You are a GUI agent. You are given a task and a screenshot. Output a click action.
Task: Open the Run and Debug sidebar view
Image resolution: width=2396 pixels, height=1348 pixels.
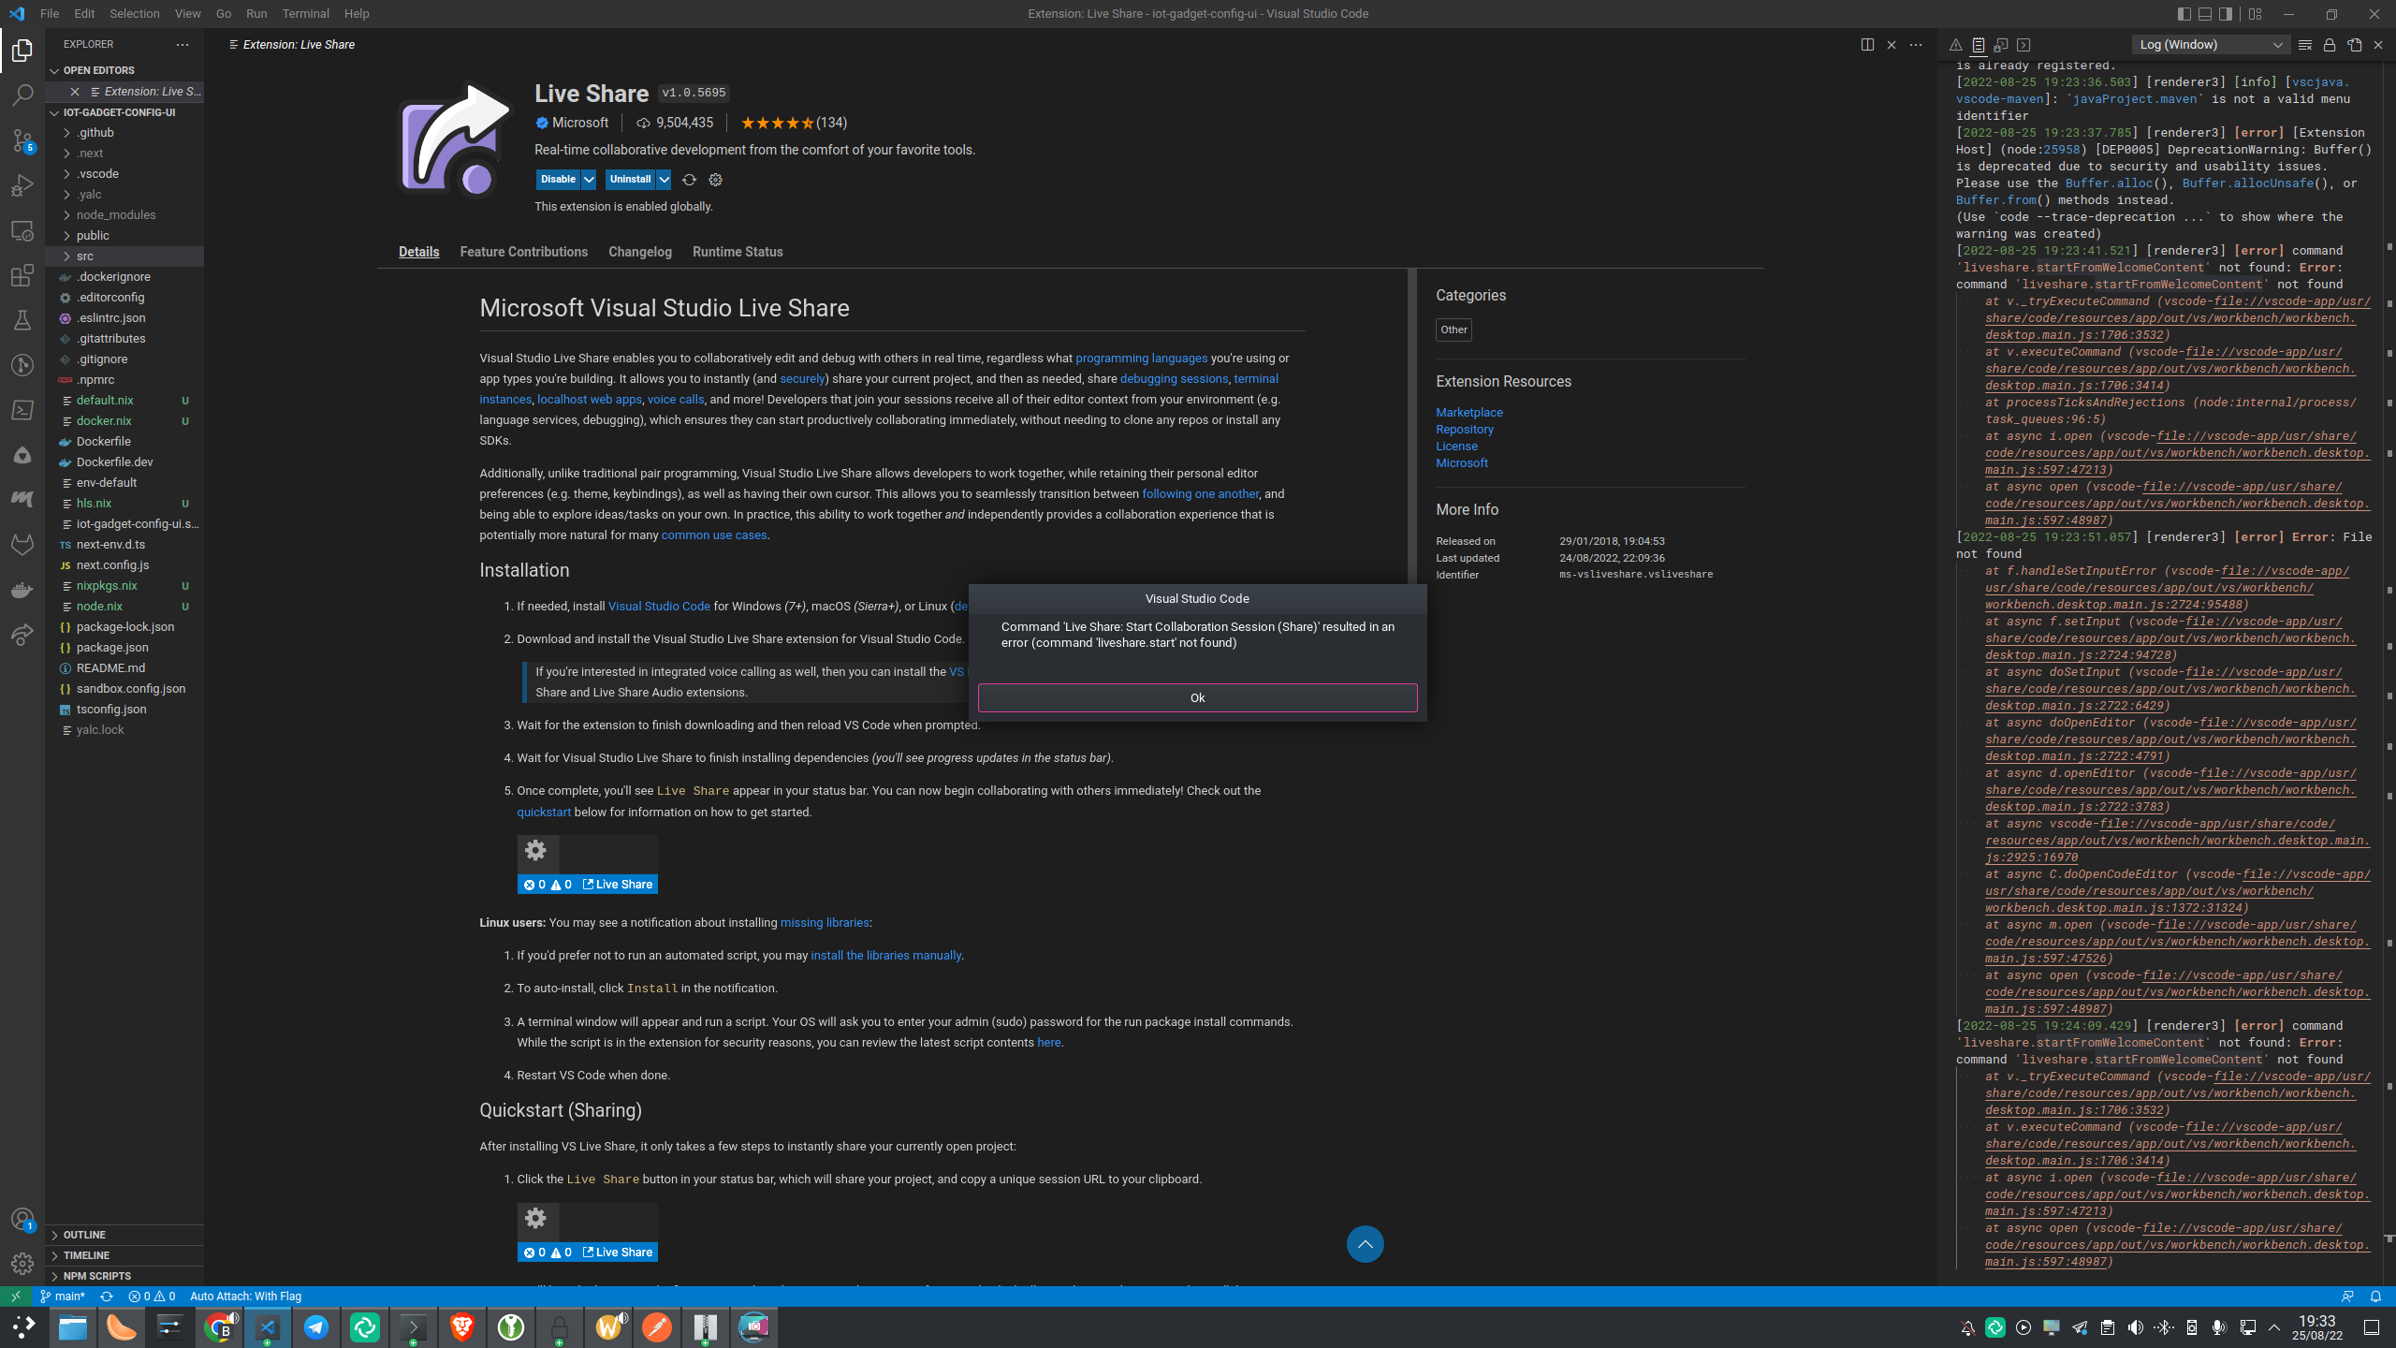(22, 185)
